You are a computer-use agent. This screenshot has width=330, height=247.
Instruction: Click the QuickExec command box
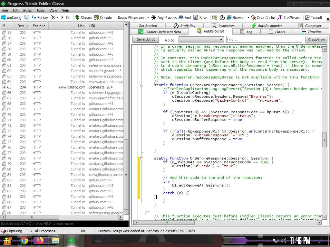tap(64, 224)
